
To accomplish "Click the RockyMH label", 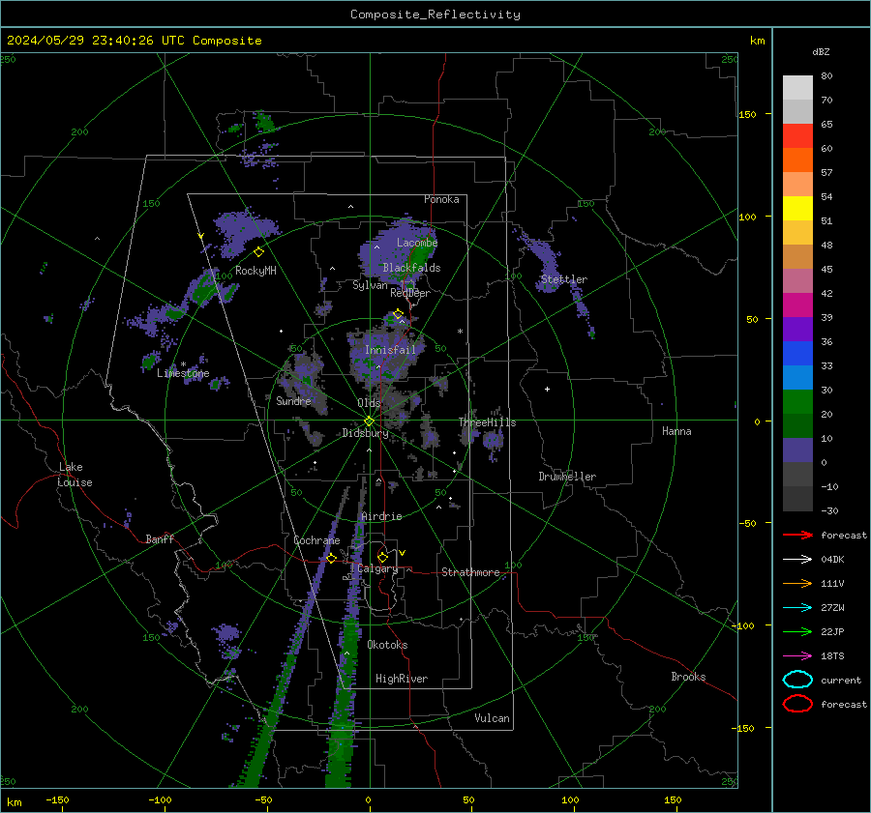I will (255, 271).
